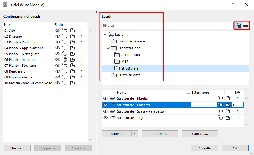The image size is (254, 155).
Task: Switch to flat list view icon
Action: pos(245,26)
